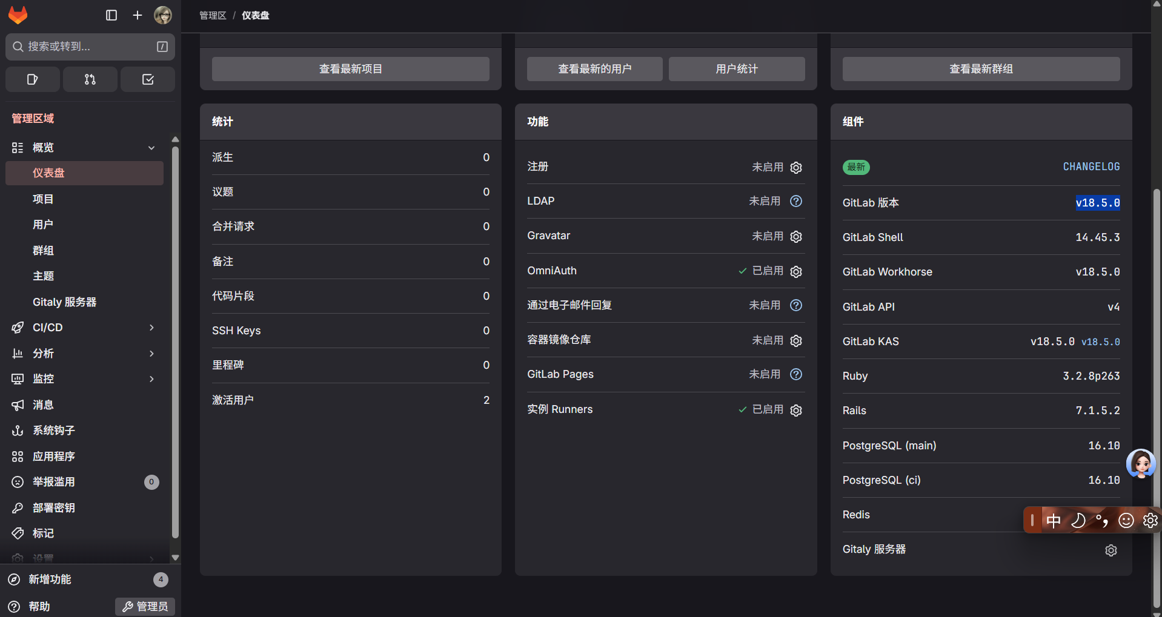Open your profile avatar
The height and width of the screenshot is (617, 1162).
[163, 15]
